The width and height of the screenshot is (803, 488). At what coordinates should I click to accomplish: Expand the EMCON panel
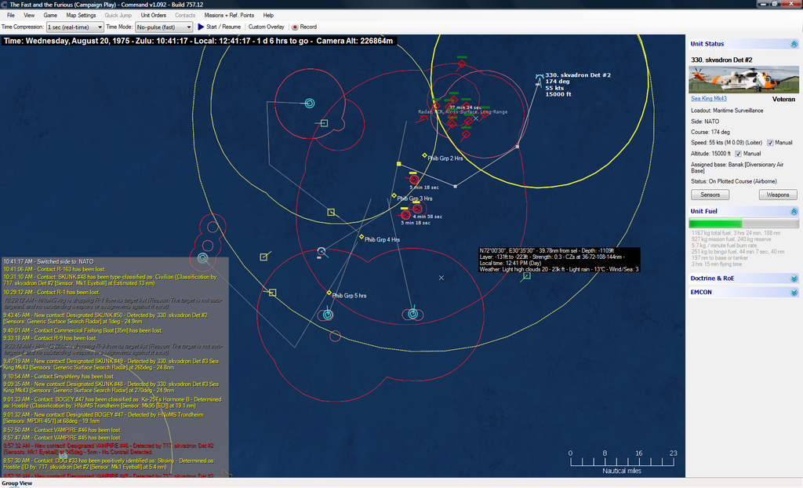pyautogui.click(x=793, y=292)
